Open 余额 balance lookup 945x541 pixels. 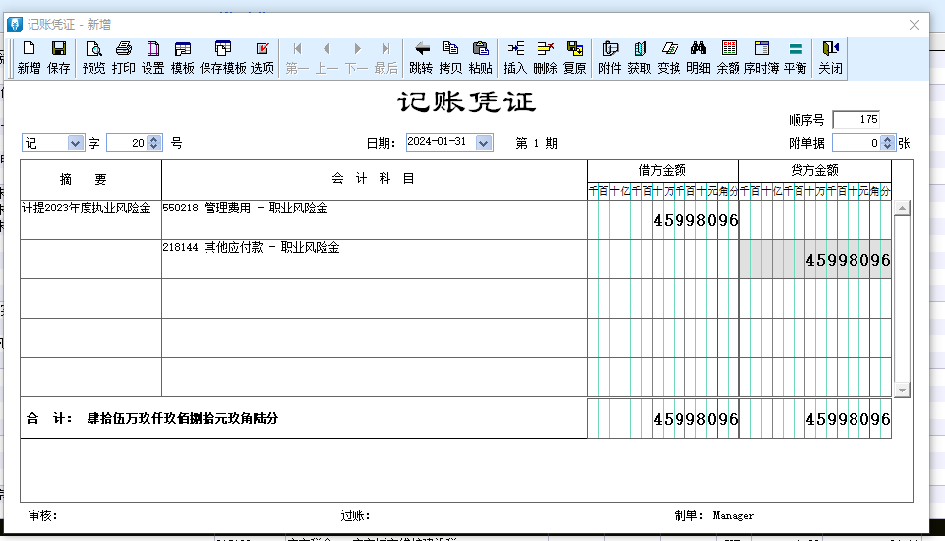point(728,57)
